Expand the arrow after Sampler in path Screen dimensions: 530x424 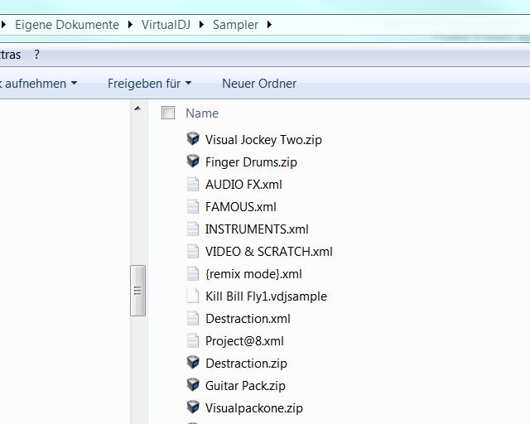click(269, 25)
